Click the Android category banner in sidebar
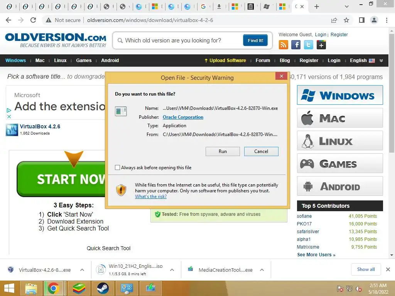 (340, 186)
